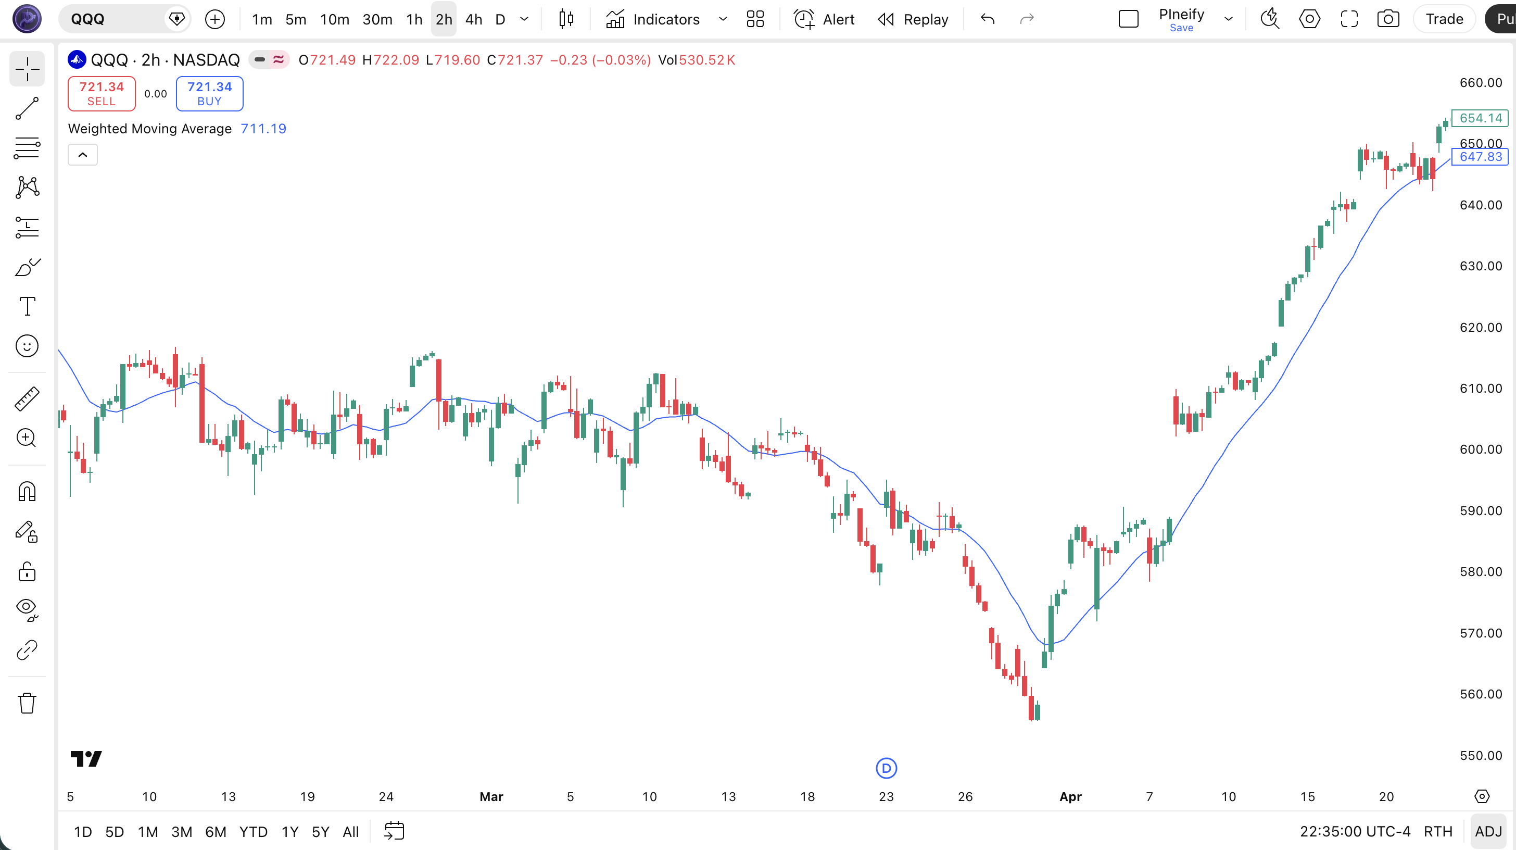Select the YTD date range
Screen dimensions: 1516x850
click(253, 831)
